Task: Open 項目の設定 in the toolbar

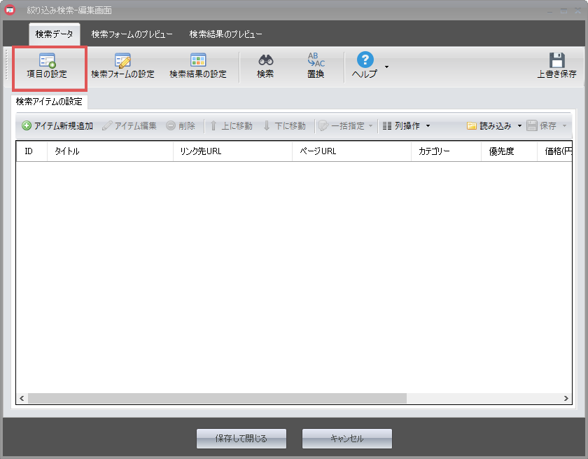Action: pos(48,67)
